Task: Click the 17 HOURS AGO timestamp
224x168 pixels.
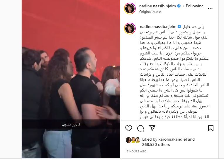Action: click(x=136, y=151)
